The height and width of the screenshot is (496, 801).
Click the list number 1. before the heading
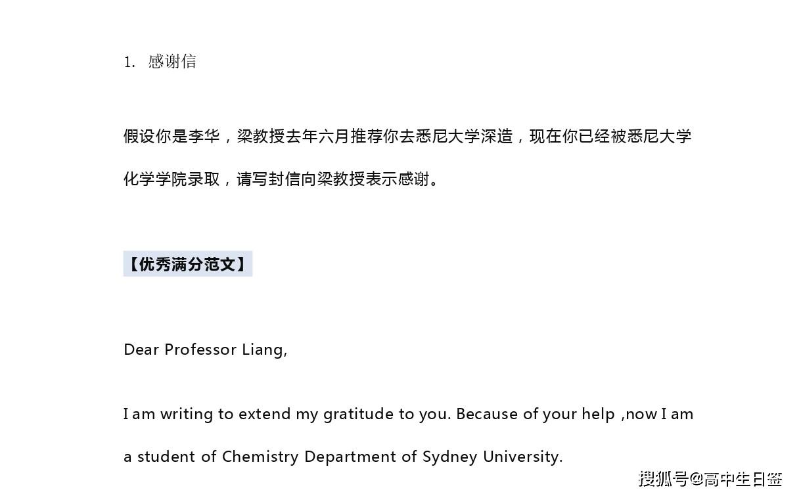point(129,62)
